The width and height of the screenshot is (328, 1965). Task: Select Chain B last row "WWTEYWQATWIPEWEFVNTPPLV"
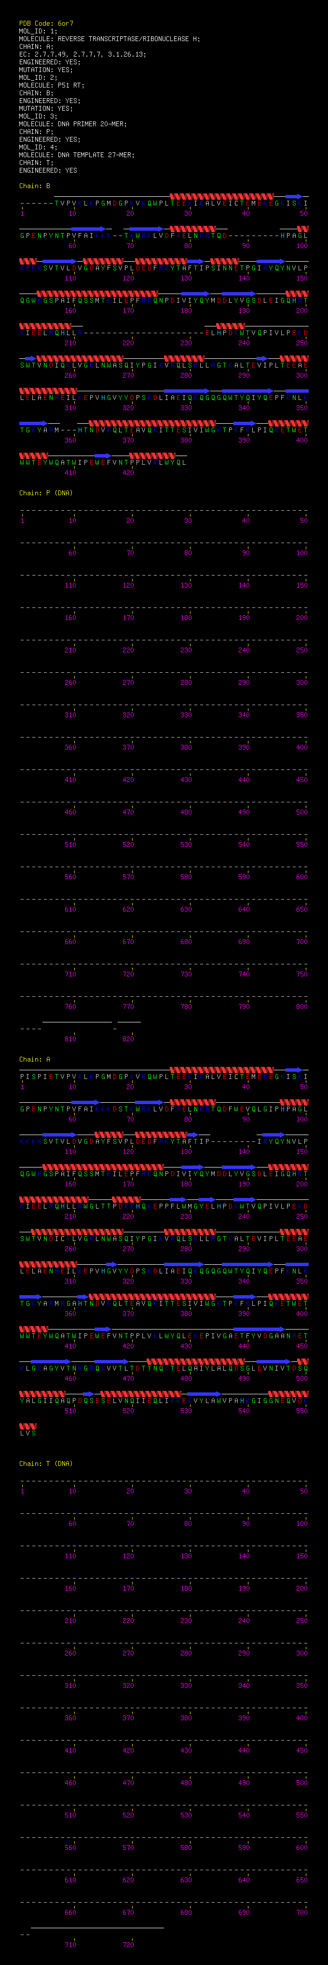103,462
